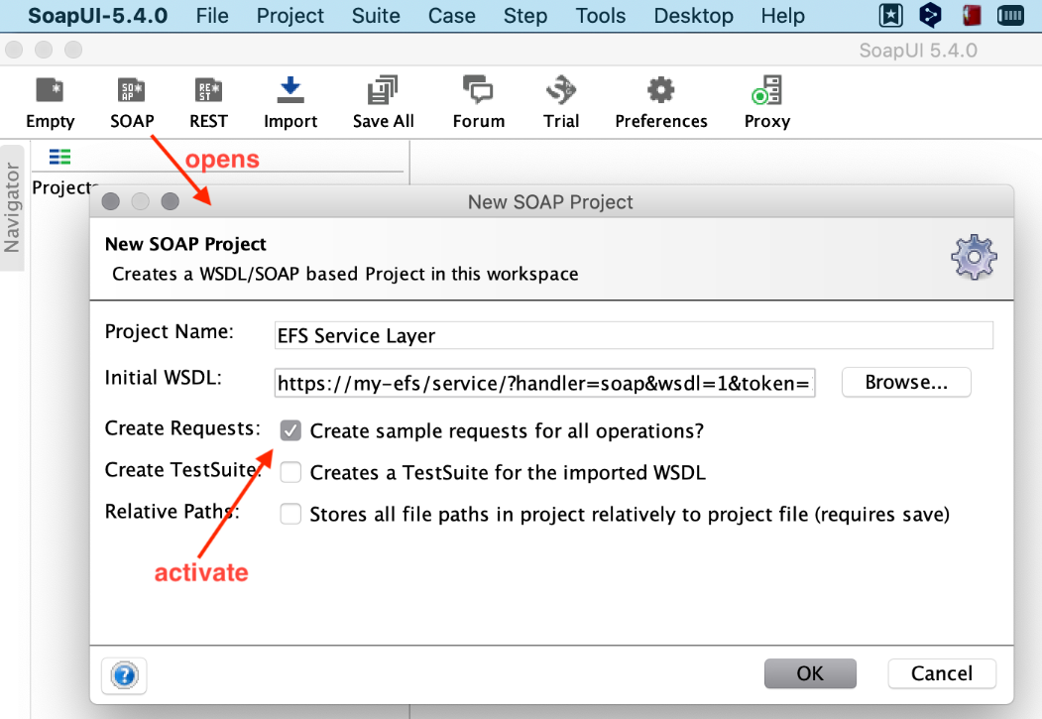1042x719 pixels.
Task: Click the star icon in the macOS menu bar
Action: click(890, 15)
